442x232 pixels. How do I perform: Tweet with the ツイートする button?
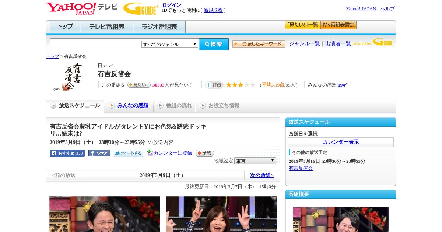pos(128,153)
